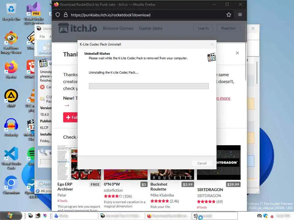294x220 pixels.
Task: Switch to Uninstall Tool taskbar button
Action: 122,216
